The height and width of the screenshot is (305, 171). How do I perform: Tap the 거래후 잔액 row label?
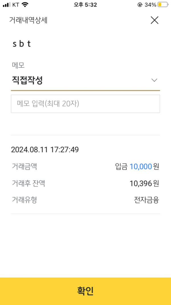[28, 183]
